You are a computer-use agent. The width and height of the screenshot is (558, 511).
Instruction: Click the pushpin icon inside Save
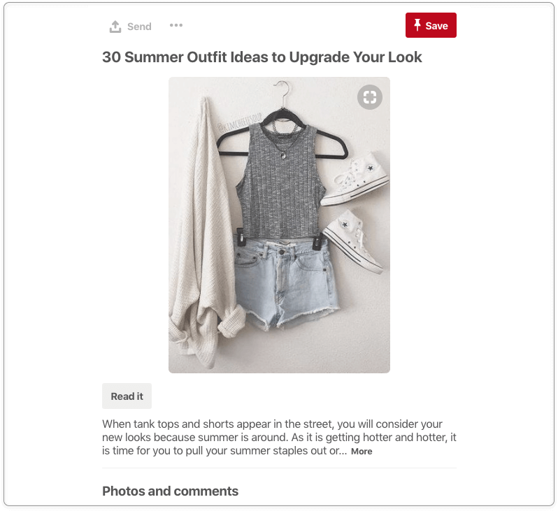417,25
